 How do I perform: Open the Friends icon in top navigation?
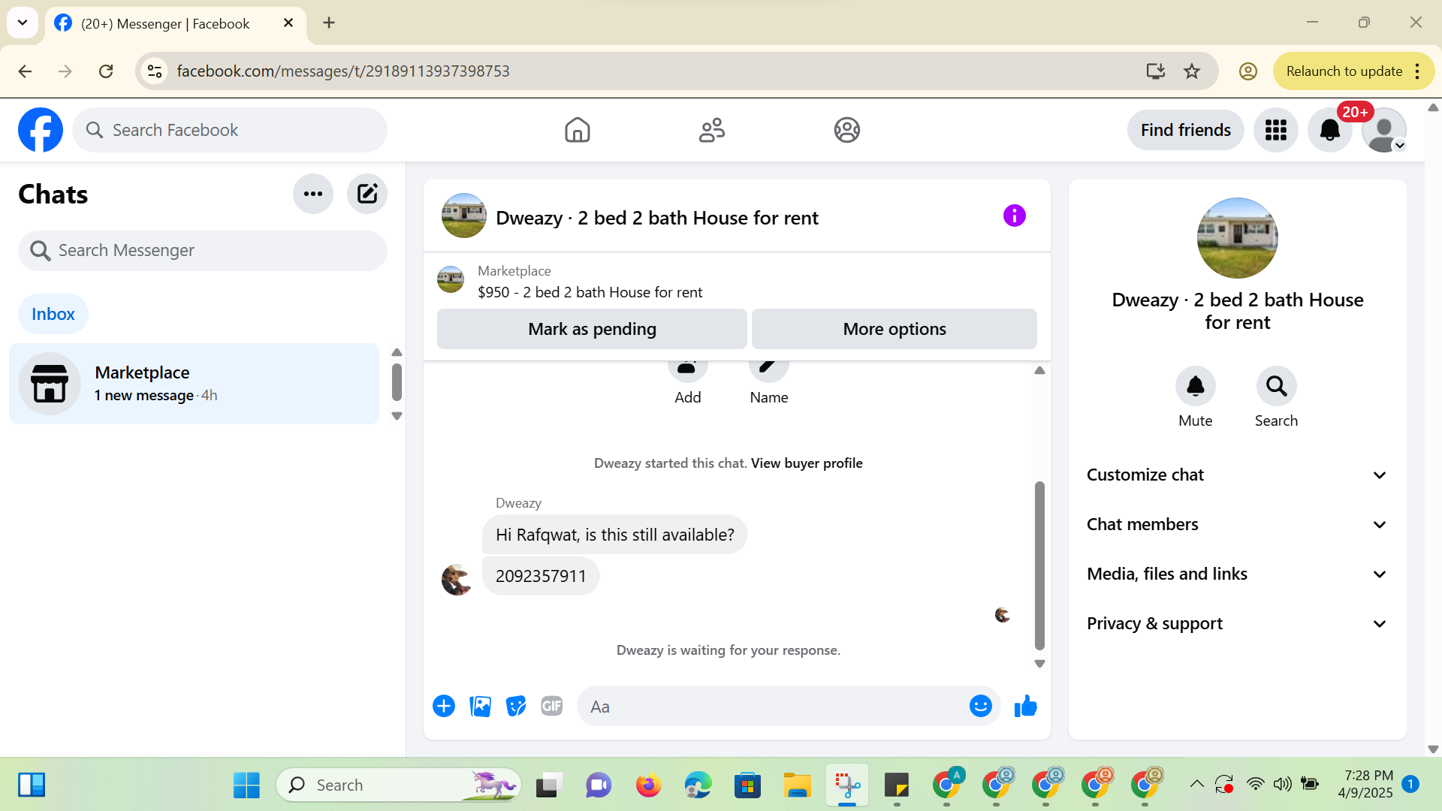712,130
